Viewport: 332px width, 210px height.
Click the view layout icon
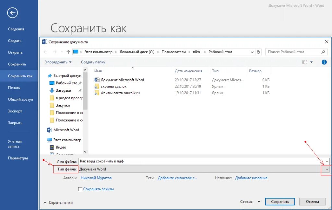click(x=305, y=62)
